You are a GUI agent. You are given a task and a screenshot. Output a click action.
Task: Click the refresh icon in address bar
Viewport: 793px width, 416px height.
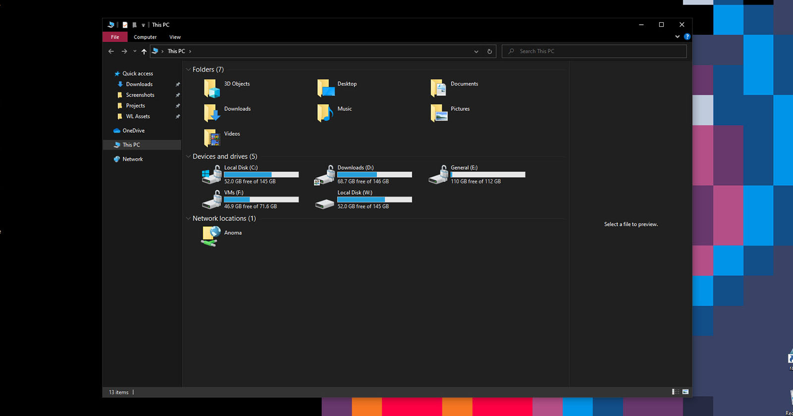[490, 52]
